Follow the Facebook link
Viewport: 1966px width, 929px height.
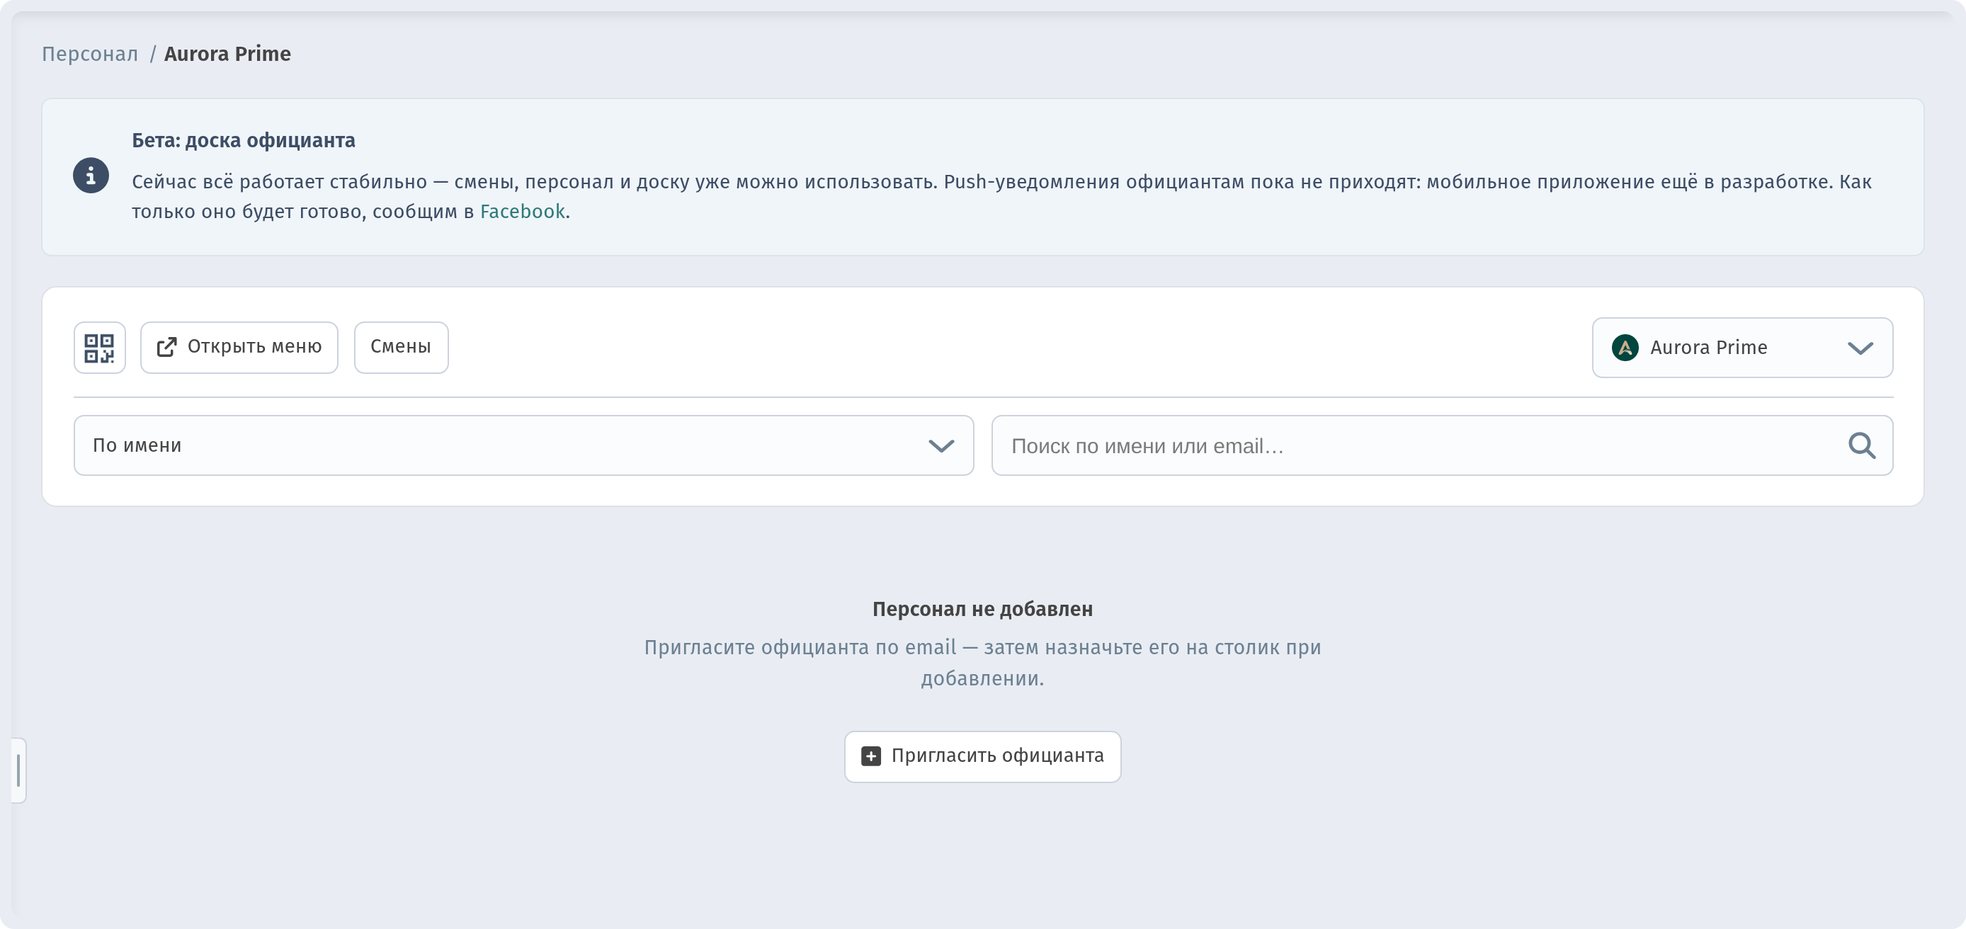523,212
